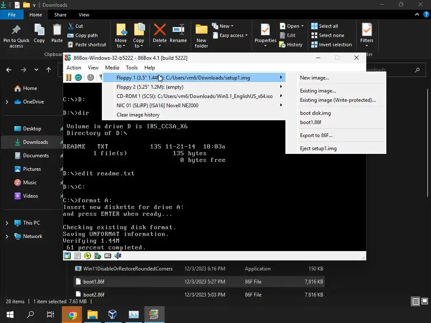Open Properties in Explorer ribbon
The height and width of the screenshot is (323, 431).
[x=265, y=35]
